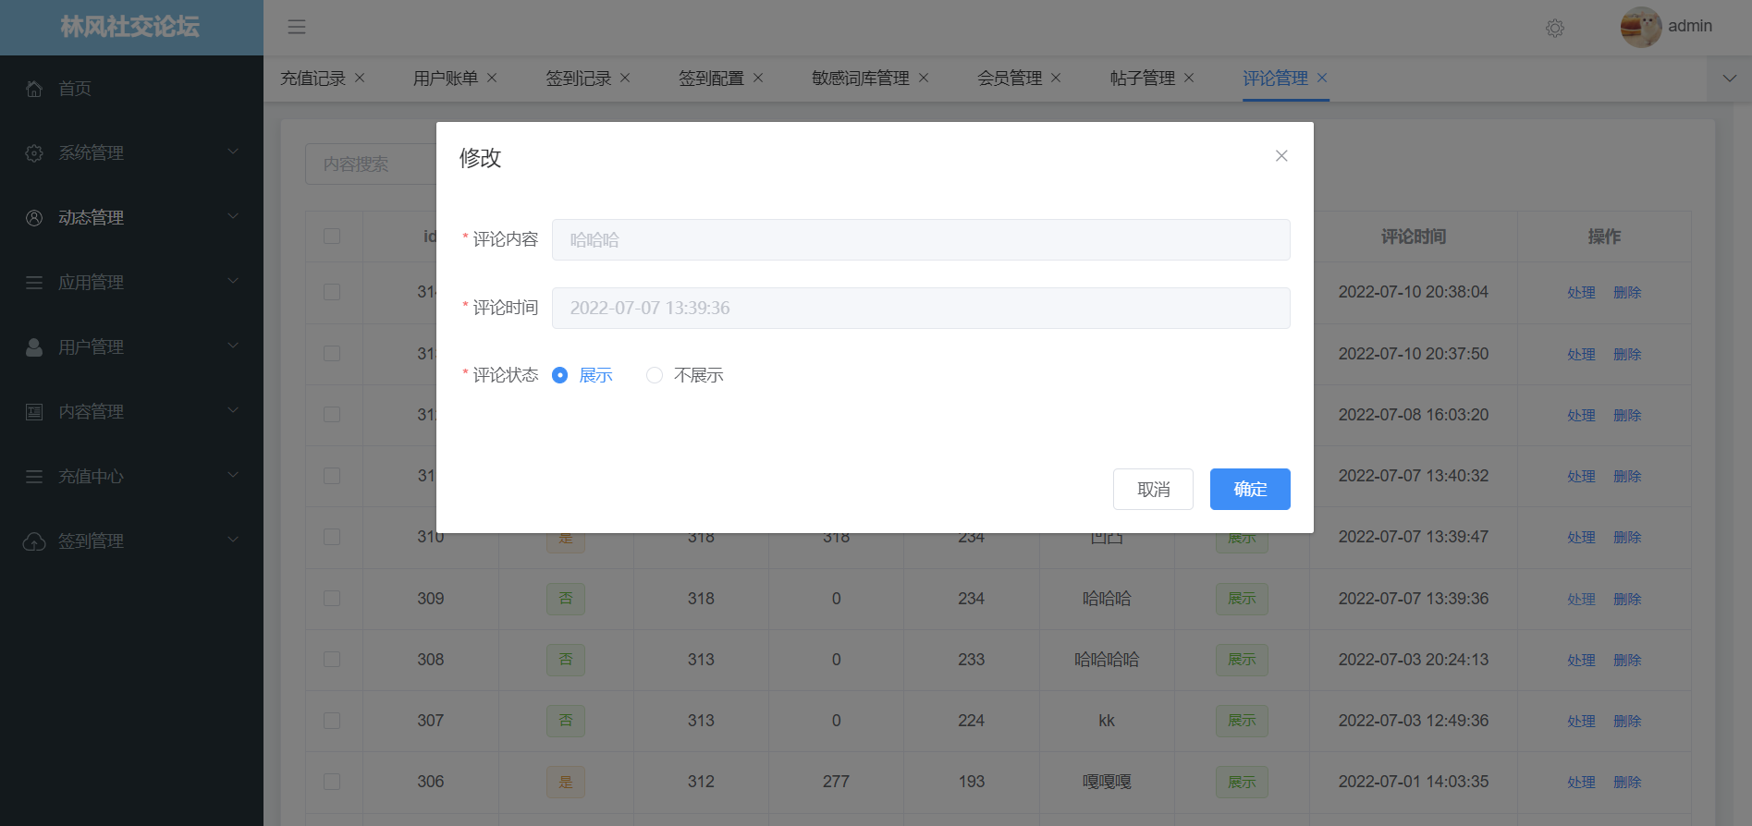Tick the checkbox for row 309
The height and width of the screenshot is (826, 1752).
(x=332, y=599)
